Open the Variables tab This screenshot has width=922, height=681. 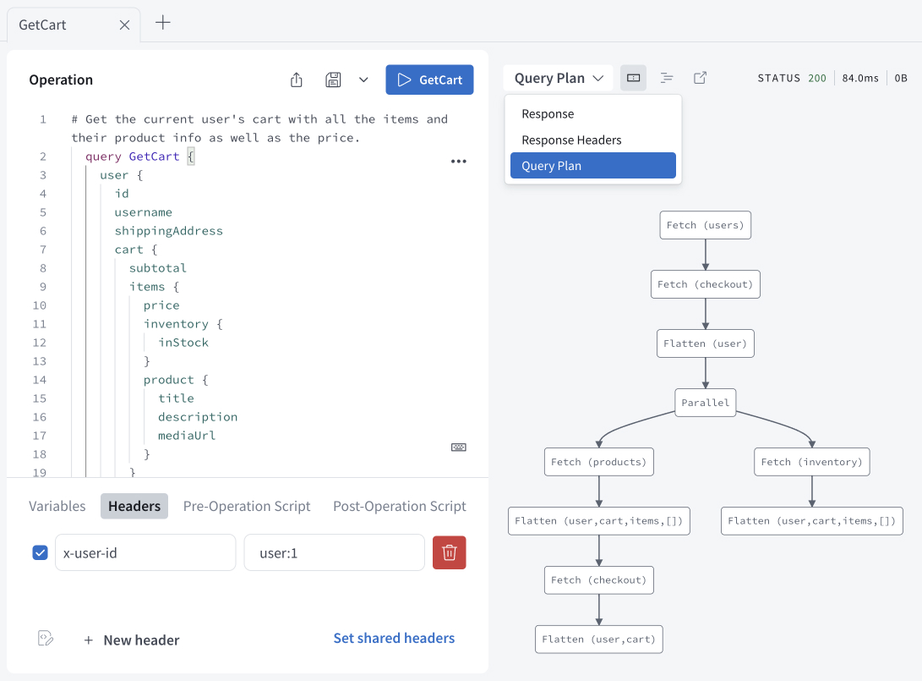point(57,506)
